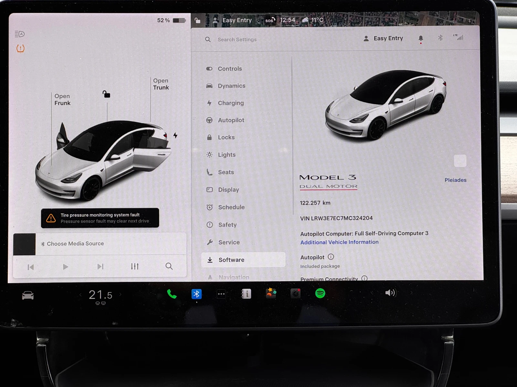Viewport: 517px width, 387px height.
Task: Open the phone app from the taskbar
Action: (172, 293)
